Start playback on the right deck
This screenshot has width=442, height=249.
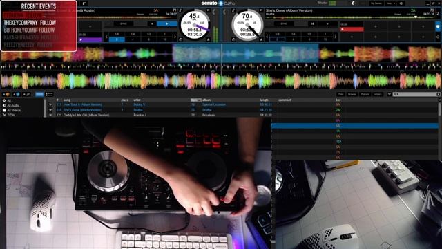327,24
